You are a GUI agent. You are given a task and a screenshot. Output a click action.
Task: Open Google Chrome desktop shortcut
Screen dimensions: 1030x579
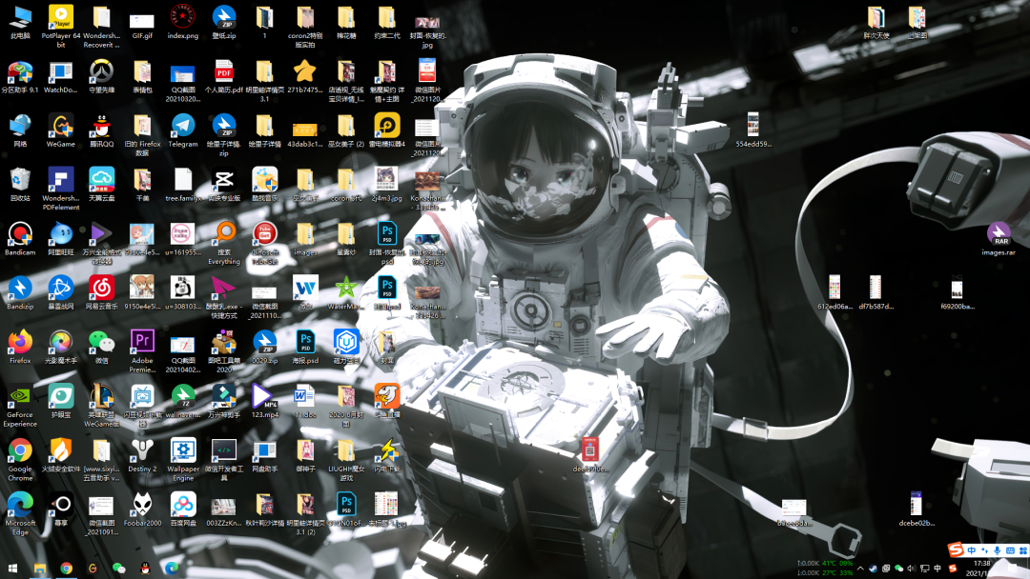click(20, 459)
